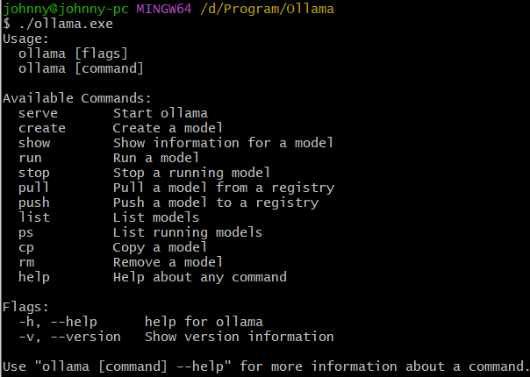Click the 'push' command name
The image size is (530, 377).
(x=34, y=203)
